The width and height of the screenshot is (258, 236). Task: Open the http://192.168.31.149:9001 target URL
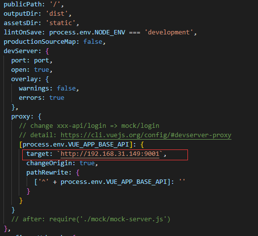pyautogui.click(x=110, y=154)
